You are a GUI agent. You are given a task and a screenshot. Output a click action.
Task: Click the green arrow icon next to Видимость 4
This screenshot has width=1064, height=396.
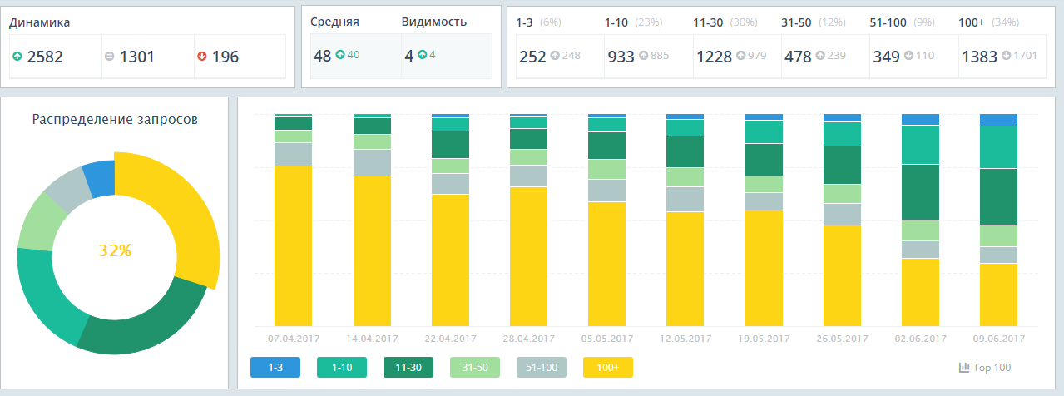[422, 56]
